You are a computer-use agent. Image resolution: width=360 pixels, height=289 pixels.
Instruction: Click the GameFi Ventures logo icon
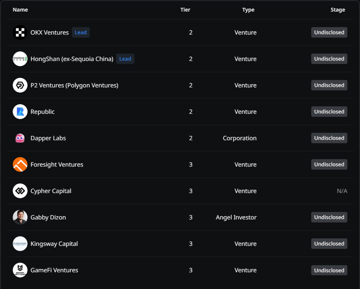tap(20, 270)
